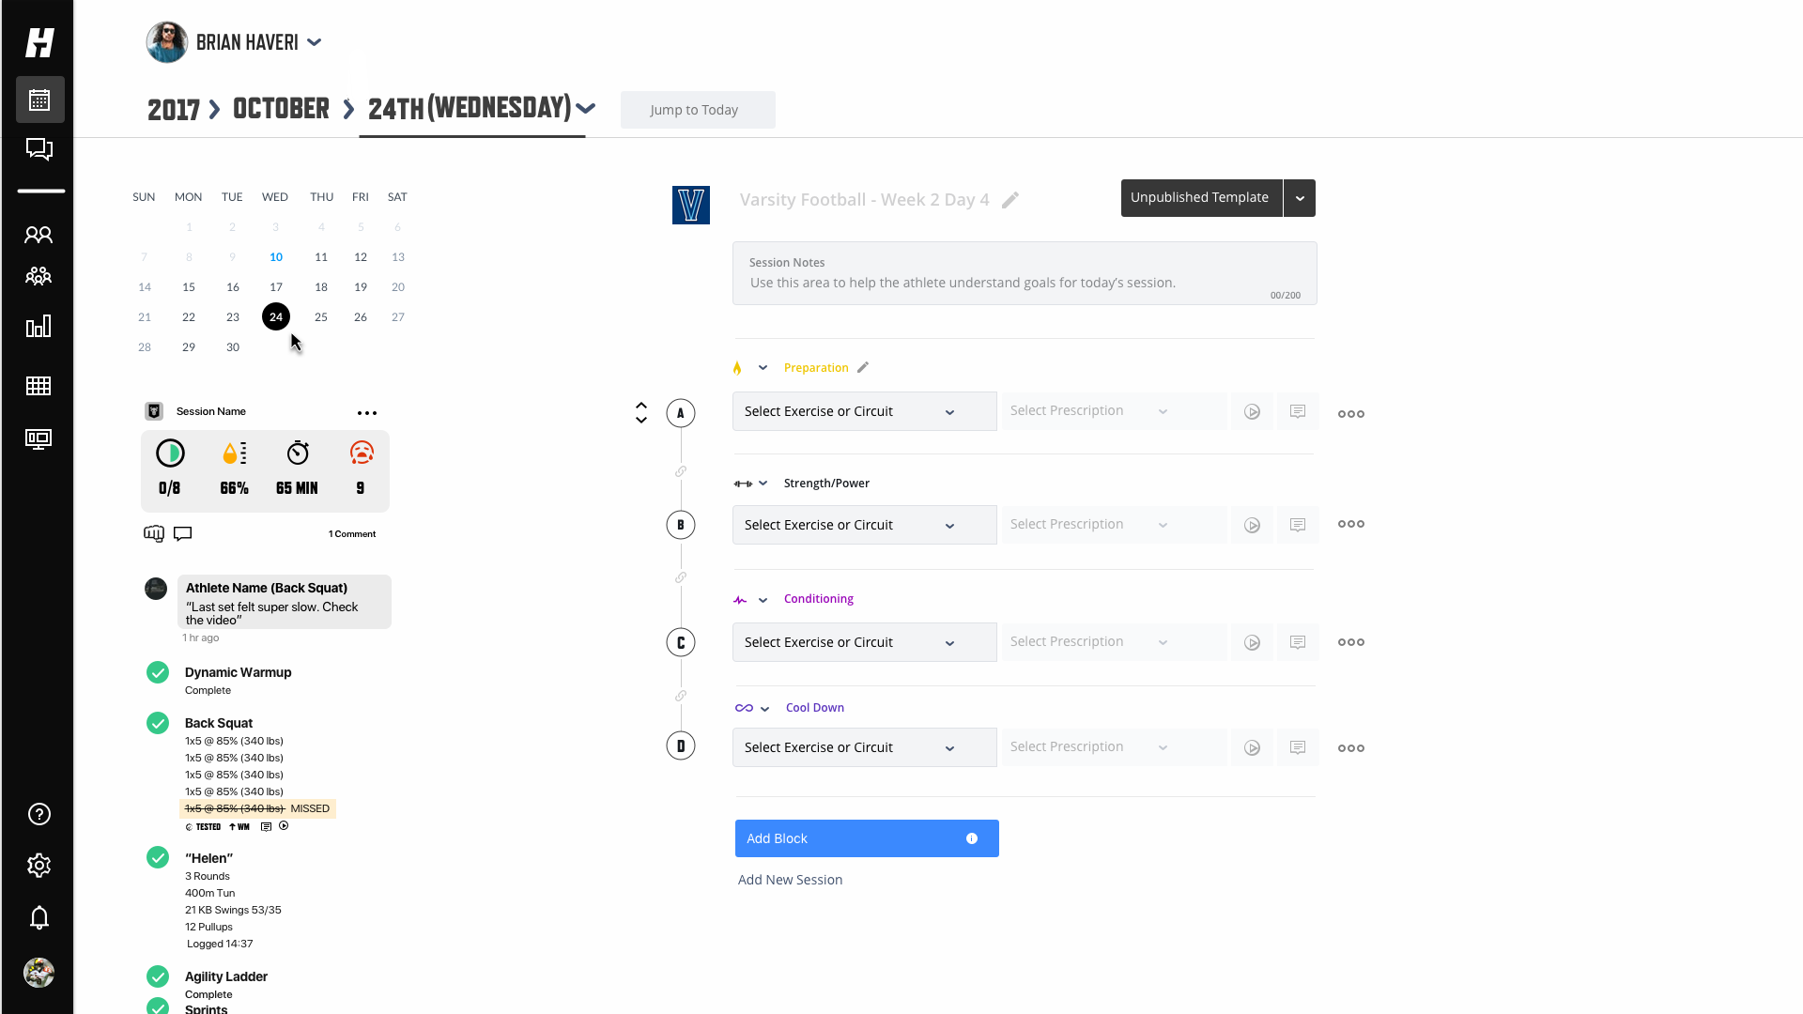Open Select Exercise dropdown in block C
Viewport: 1803px width, 1014px height.
[864, 642]
